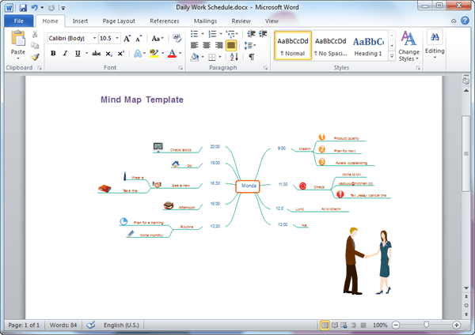
Task: Click the red font color button
Action: (x=172, y=54)
